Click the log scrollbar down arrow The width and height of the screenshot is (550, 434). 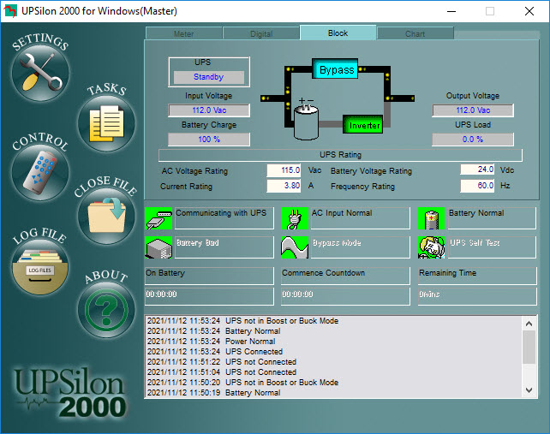[529, 389]
